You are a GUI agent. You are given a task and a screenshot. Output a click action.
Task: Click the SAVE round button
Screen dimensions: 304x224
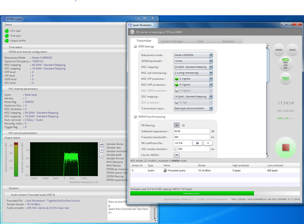point(292,50)
